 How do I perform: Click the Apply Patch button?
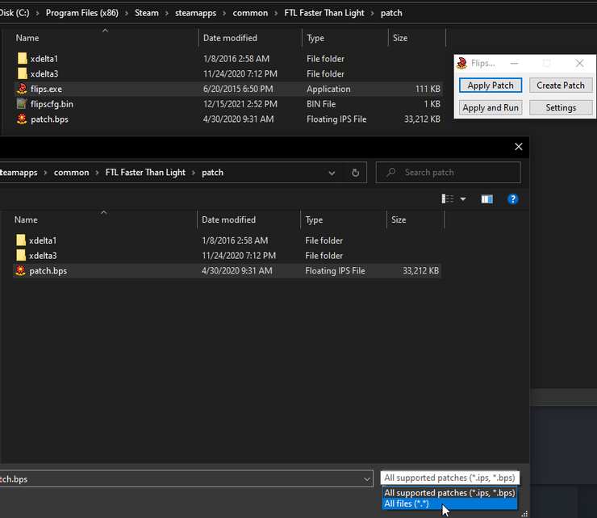click(491, 86)
